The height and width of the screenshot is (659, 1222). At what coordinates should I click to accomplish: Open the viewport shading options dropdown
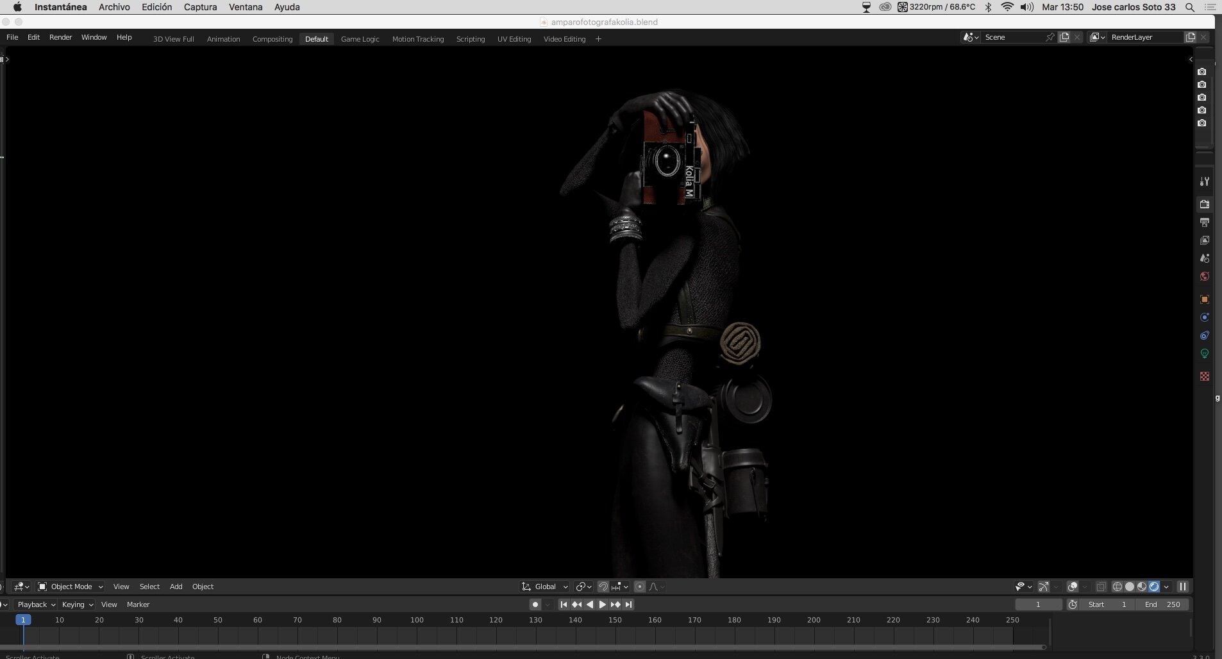pyautogui.click(x=1166, y=587)
